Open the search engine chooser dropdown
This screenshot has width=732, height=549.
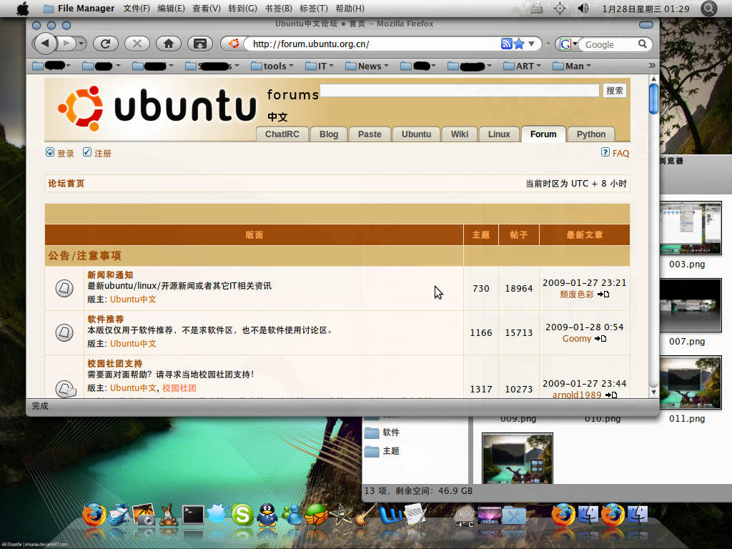point(575,44)
